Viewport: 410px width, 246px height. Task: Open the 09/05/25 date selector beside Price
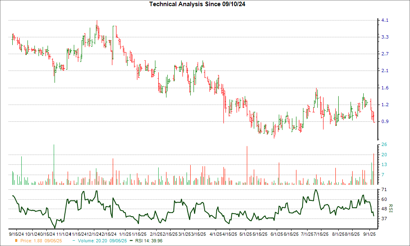pos(54,241)
